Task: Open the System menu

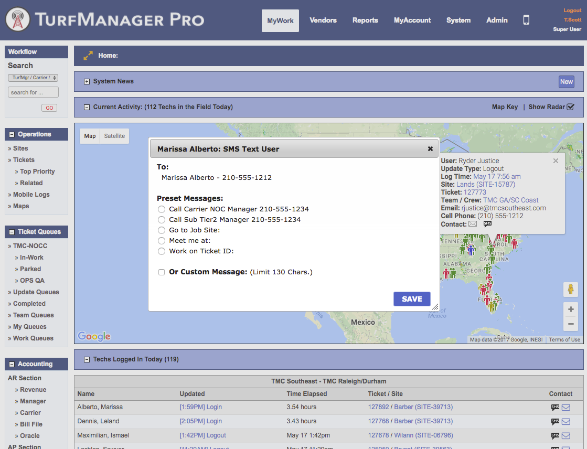Action: pos(458,20)
